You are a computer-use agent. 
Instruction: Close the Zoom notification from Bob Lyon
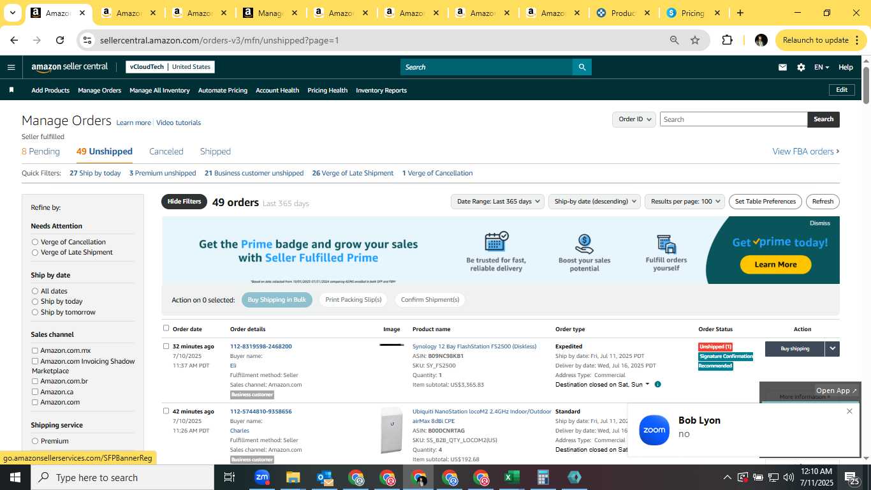click(849, 411)
